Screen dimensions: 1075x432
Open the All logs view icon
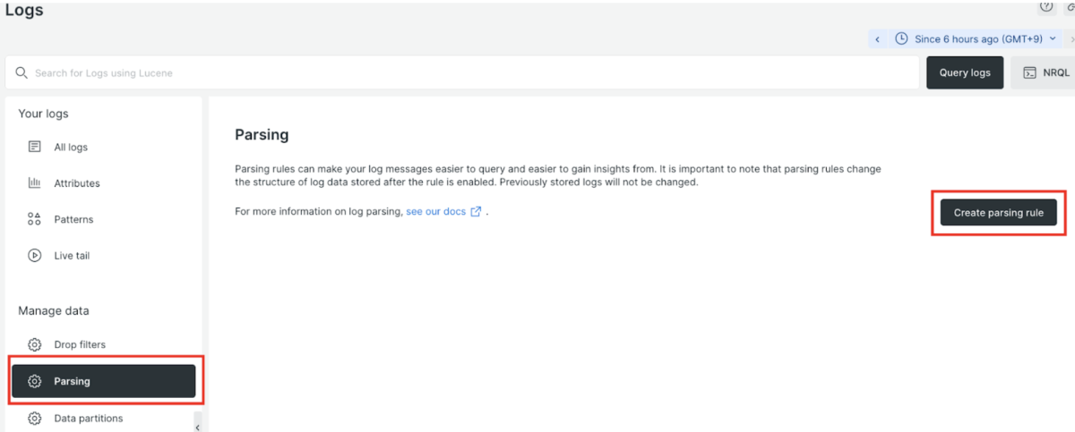(x=35, y=147)
